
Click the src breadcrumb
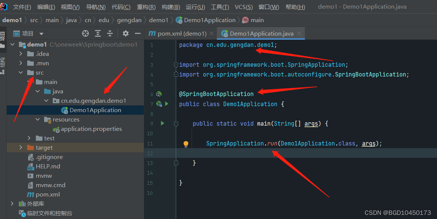[x=34, y=20]
